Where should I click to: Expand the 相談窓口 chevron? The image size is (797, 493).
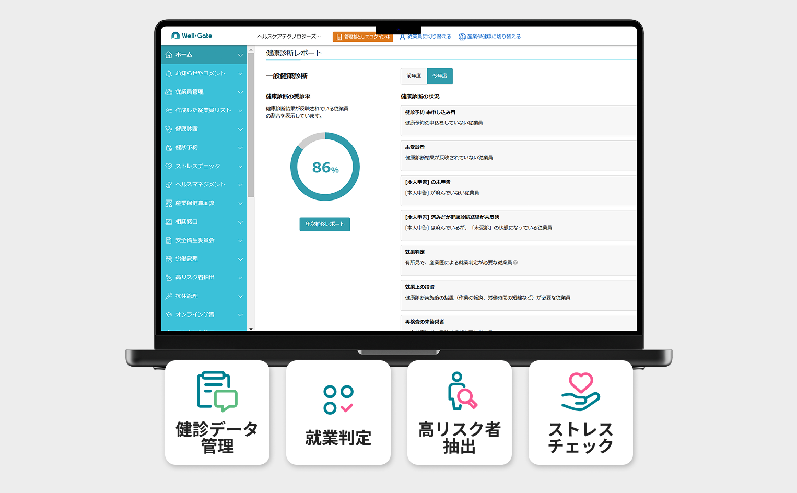coord(240,222)
